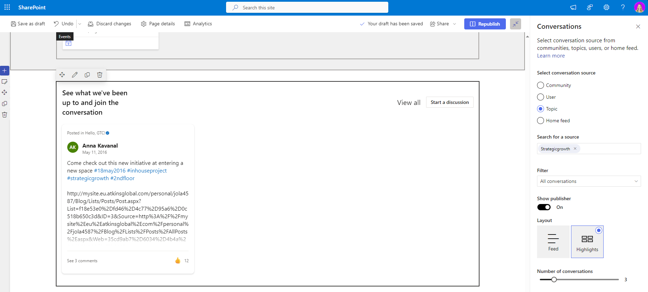Expand the Undo dropdown arrow
Image resolution: width=648 pixels, height=292 pixels.
coord(80,24)
